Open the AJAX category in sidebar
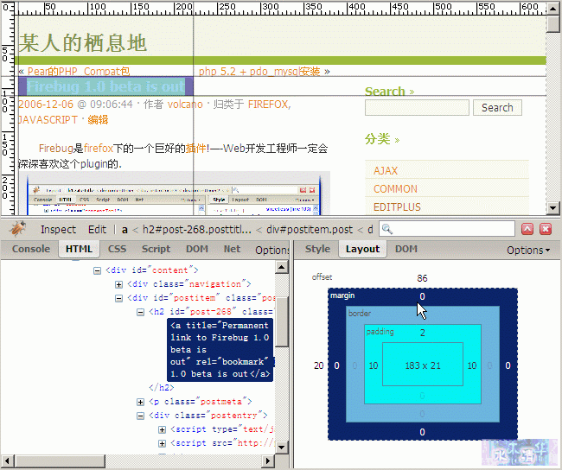The width and height of the screenshot is (562, 470). [x=386, y=170]
